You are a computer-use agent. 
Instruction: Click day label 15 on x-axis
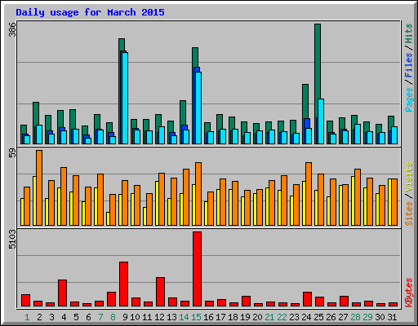tap(196, 317)
